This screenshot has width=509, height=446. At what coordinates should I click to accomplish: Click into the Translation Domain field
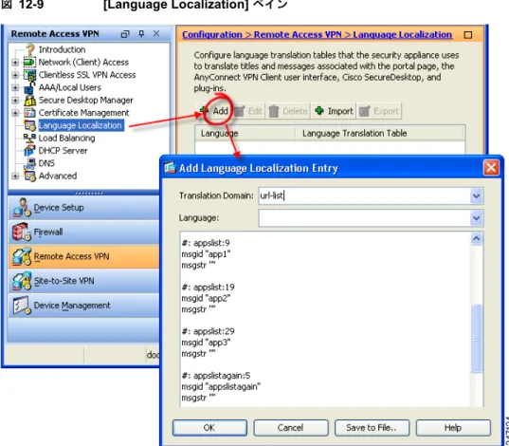364,196
